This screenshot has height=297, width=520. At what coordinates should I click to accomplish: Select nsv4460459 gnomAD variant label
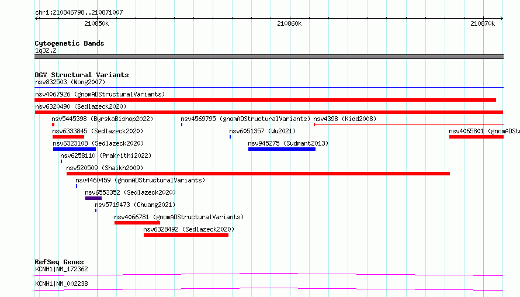[x=140, y=180]
